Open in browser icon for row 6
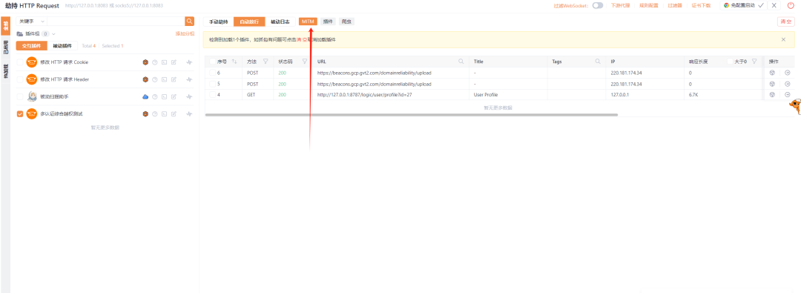Screen dimensions: 801x293 [772, 73]
